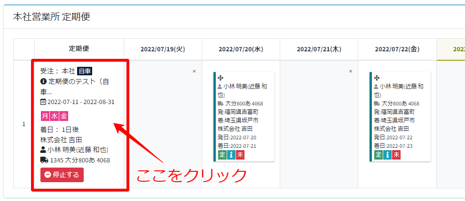Click the red 停止する button
This screenshot has height=201, width=465.
click(62, 175)
